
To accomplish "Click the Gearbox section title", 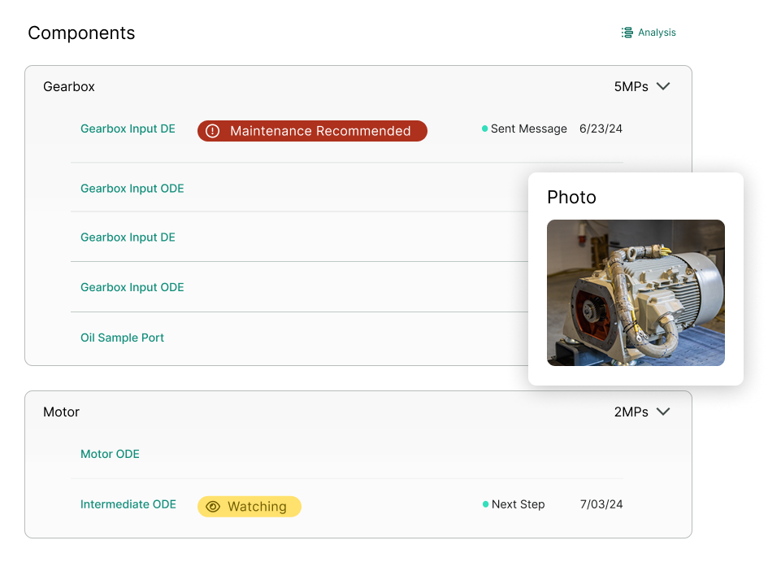I will coord(69,87).
